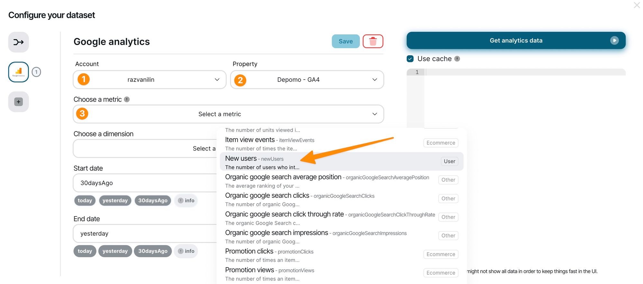643x284 pixels.
Task: Click the Save button
Action: [346, 41]
